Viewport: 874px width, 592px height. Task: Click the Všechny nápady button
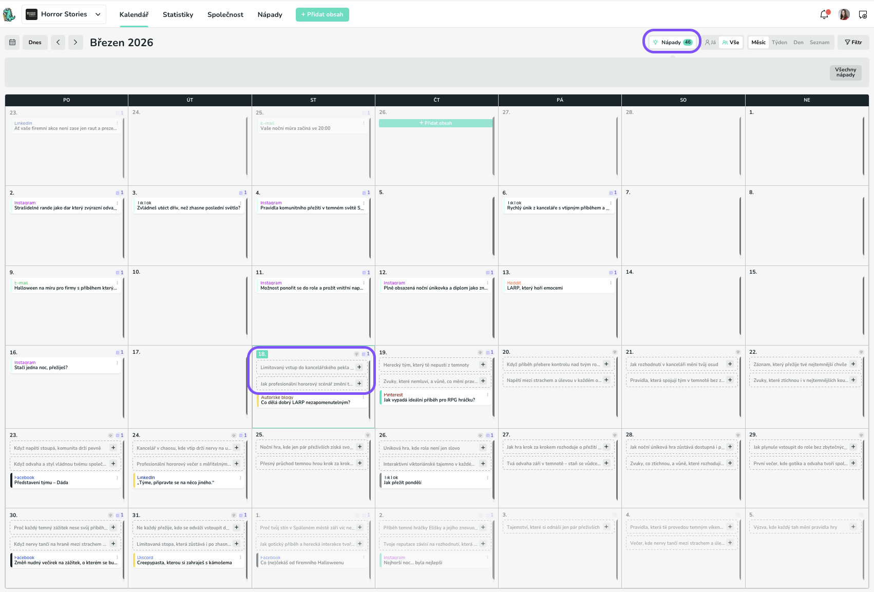(x=845, y=72)
